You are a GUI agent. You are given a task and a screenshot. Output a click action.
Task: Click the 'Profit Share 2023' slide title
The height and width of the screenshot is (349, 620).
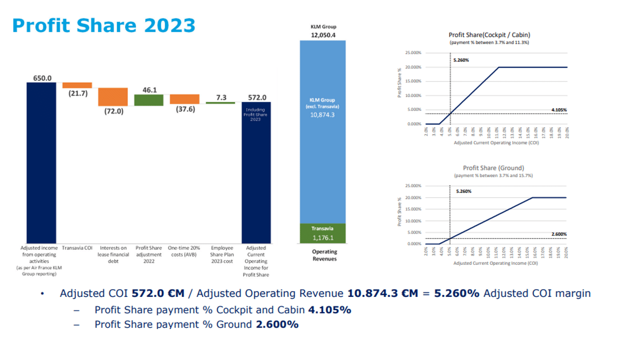tap(103, 25)
